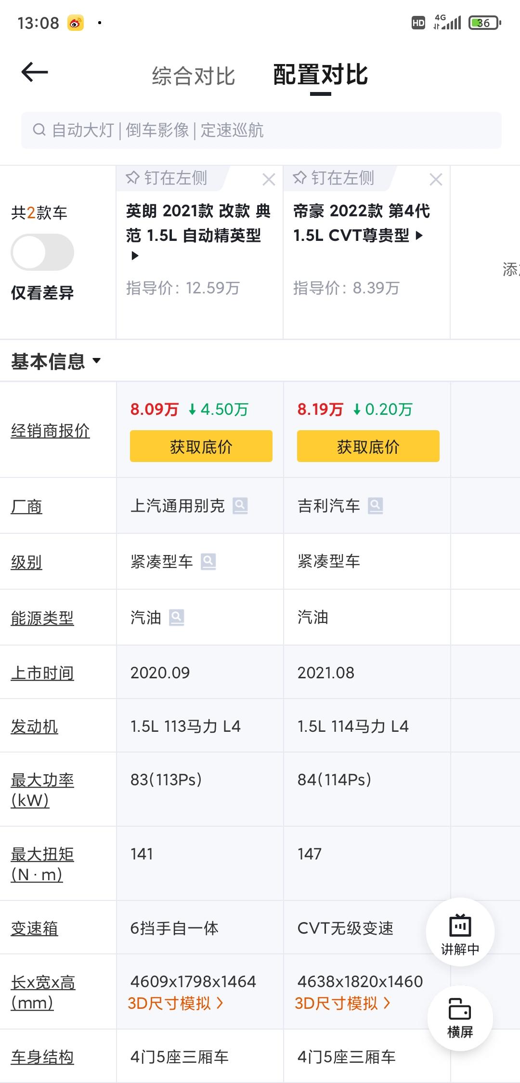
Task: Tap the magnifier icon in search bar
Action: click(x=39, y=130)
